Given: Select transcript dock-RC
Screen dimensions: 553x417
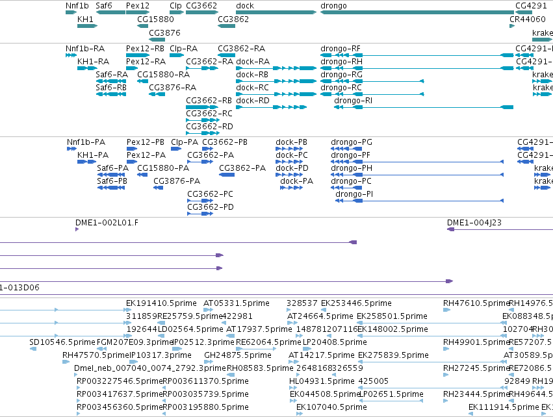Looking at the screenshot, I should point(252,88).
